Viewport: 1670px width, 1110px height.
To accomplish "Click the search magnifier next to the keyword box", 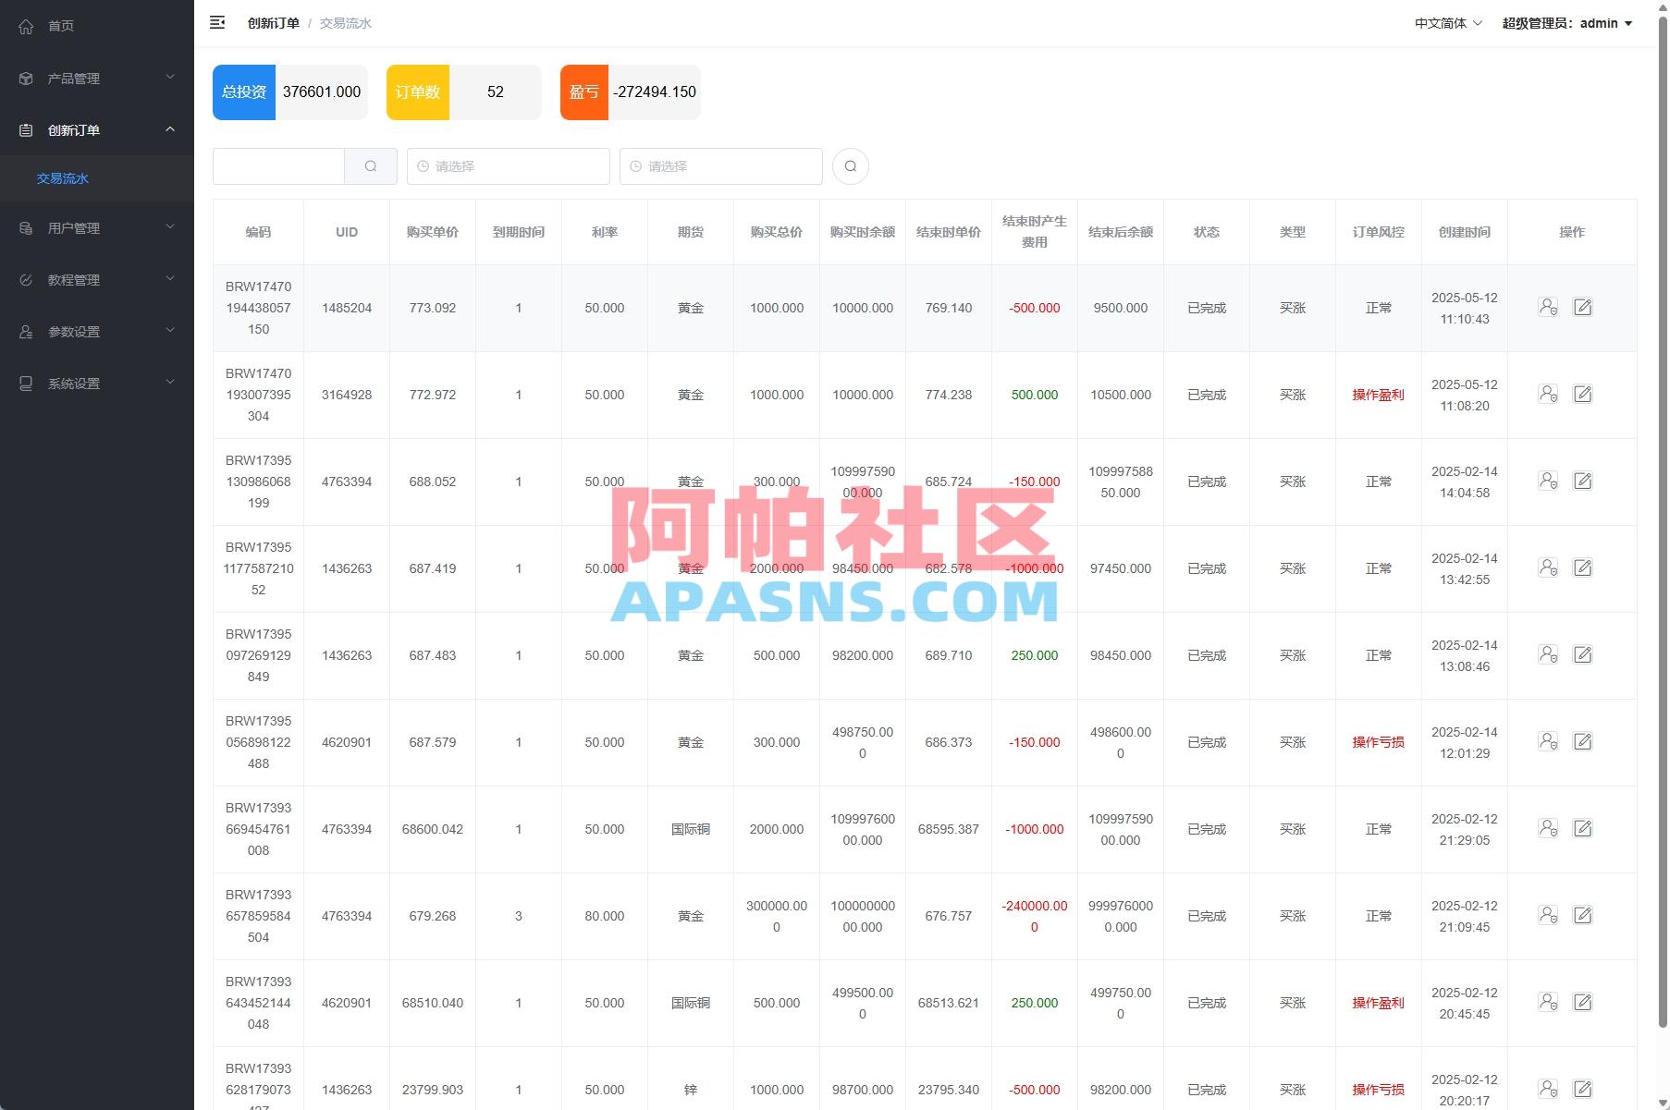I will (371, 166).
